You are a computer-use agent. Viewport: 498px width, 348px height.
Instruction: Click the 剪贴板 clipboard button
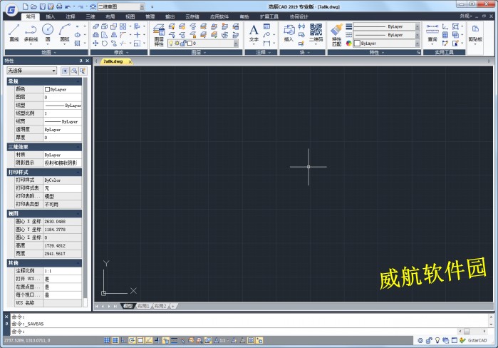[474, 34]
